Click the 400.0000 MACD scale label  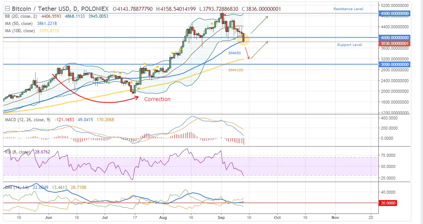(x=389, y=118)
